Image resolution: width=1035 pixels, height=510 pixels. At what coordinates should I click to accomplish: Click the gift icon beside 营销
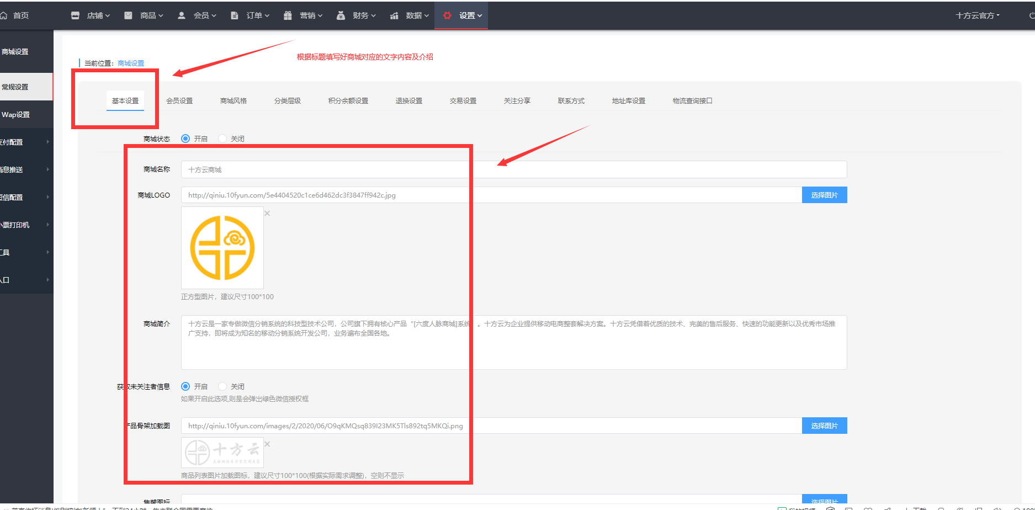pyautogui.click(x=288, y=15)
